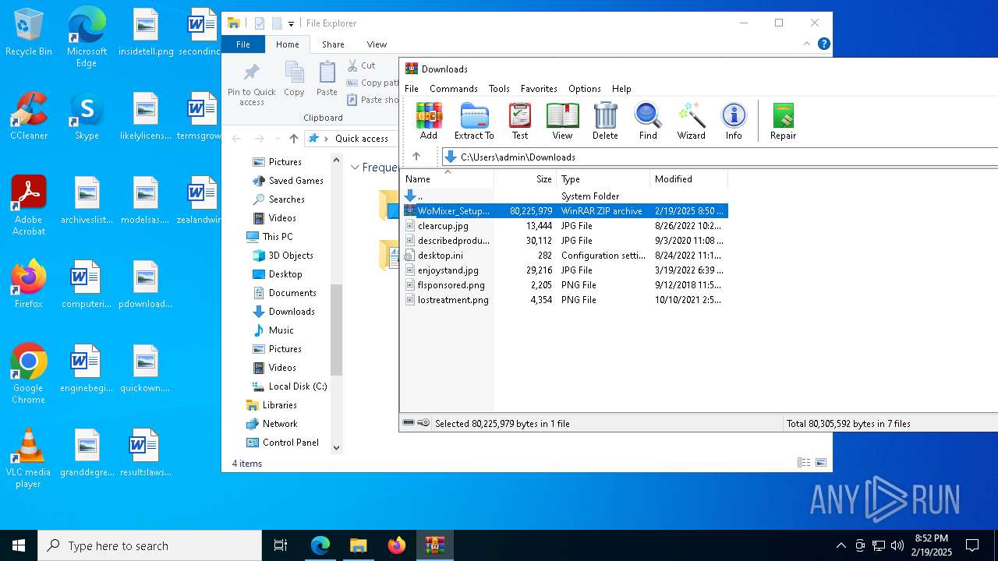Switch to View tab in File Explorer

pos(377,44)
